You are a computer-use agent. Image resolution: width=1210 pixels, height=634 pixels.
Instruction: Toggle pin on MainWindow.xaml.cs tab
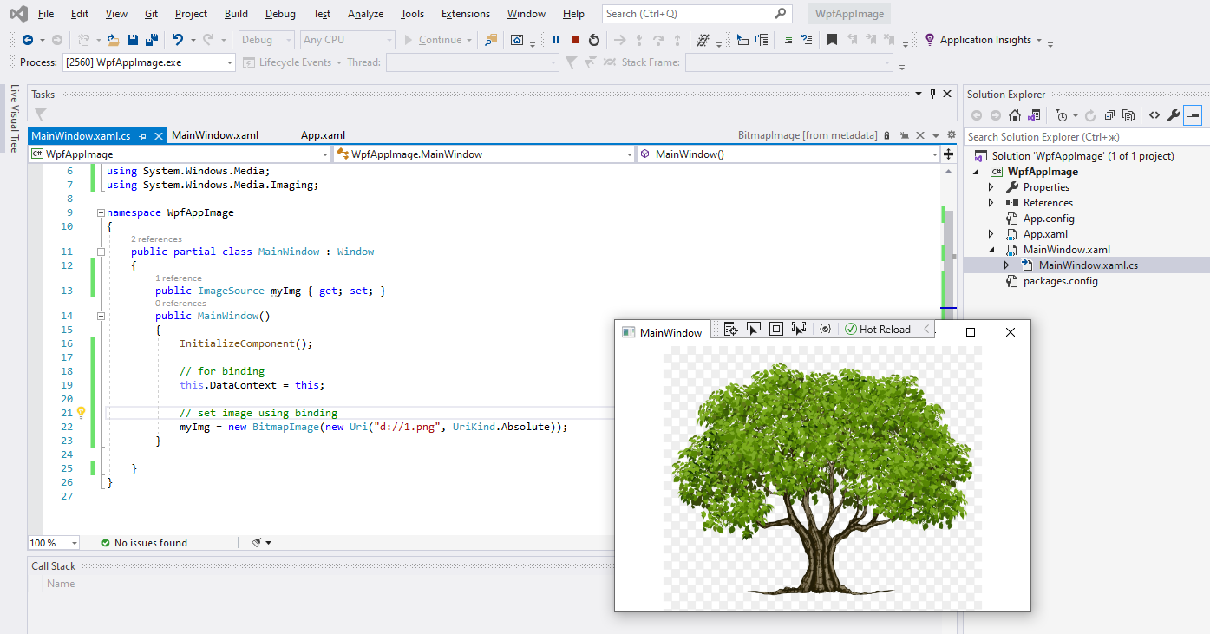coord(142,136)
